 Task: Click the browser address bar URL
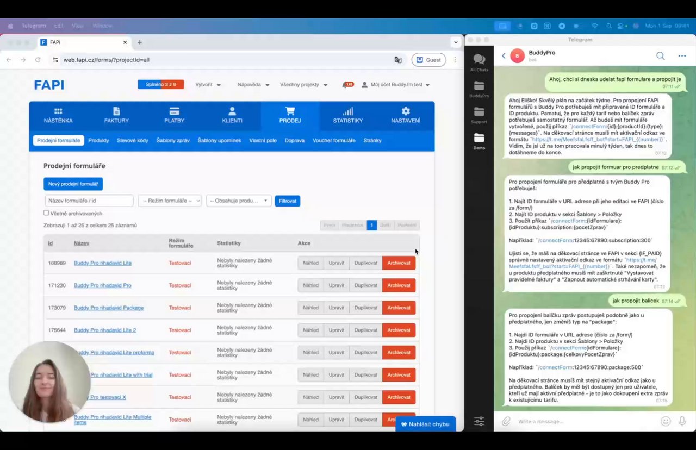click(x=106, y=60)
